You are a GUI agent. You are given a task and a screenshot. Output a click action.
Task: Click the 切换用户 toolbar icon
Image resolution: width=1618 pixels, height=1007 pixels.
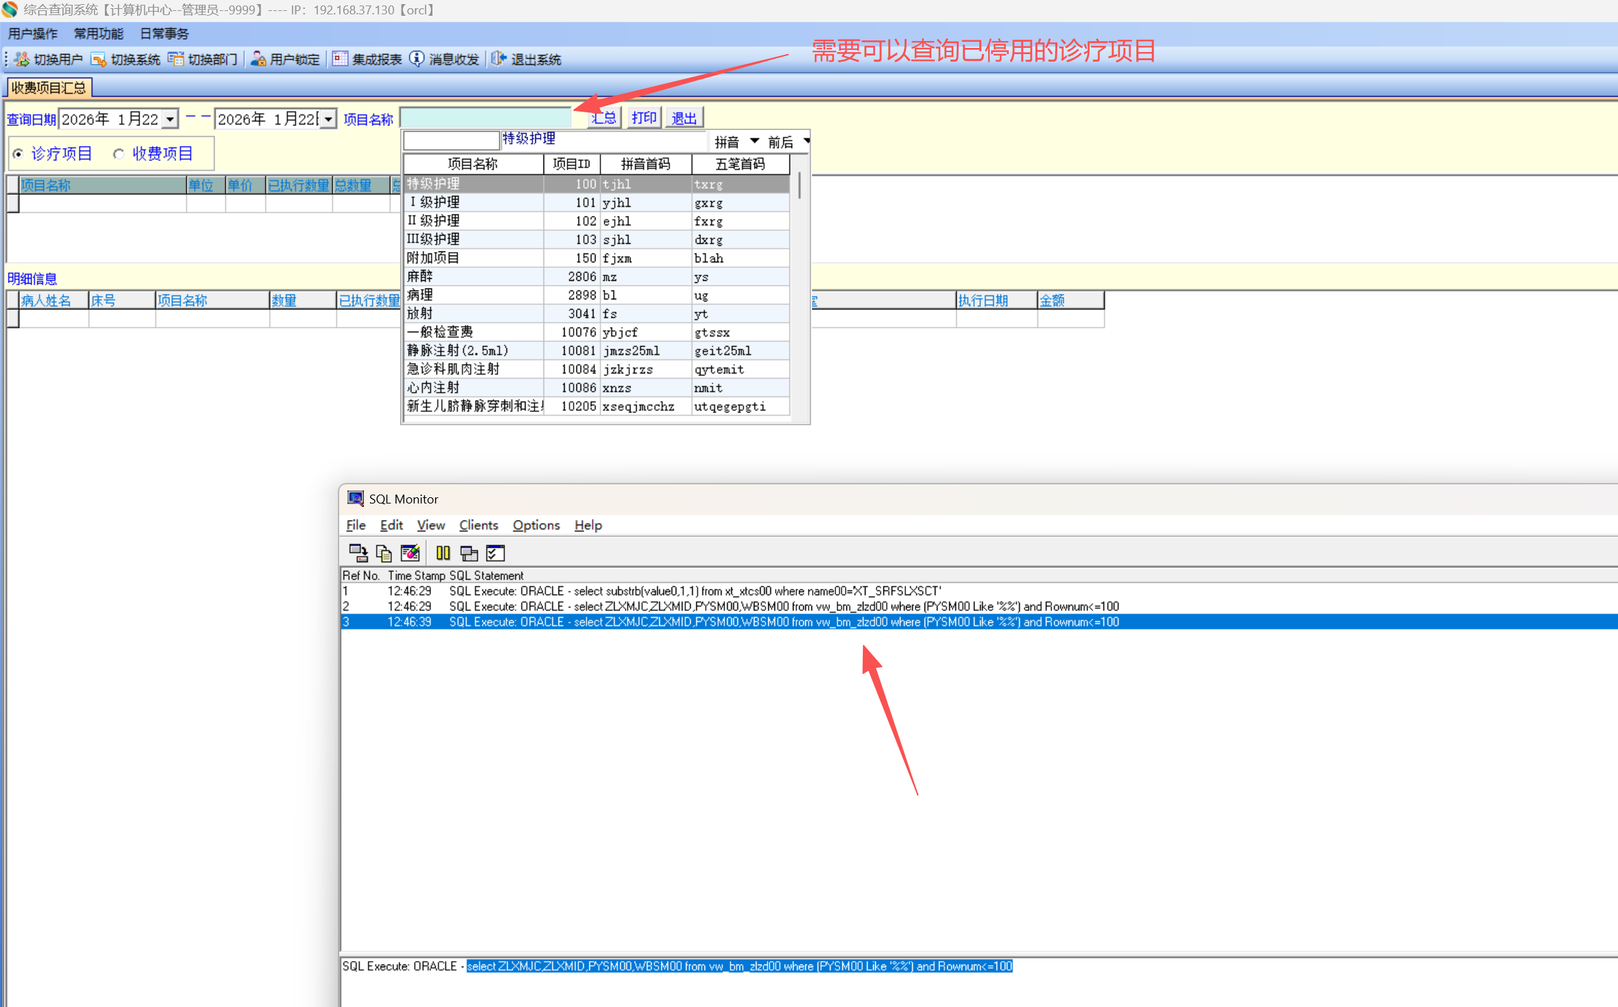click(x=21, y=60)
